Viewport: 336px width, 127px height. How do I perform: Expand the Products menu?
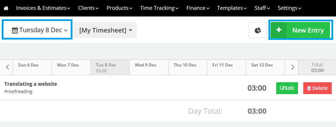119,8
